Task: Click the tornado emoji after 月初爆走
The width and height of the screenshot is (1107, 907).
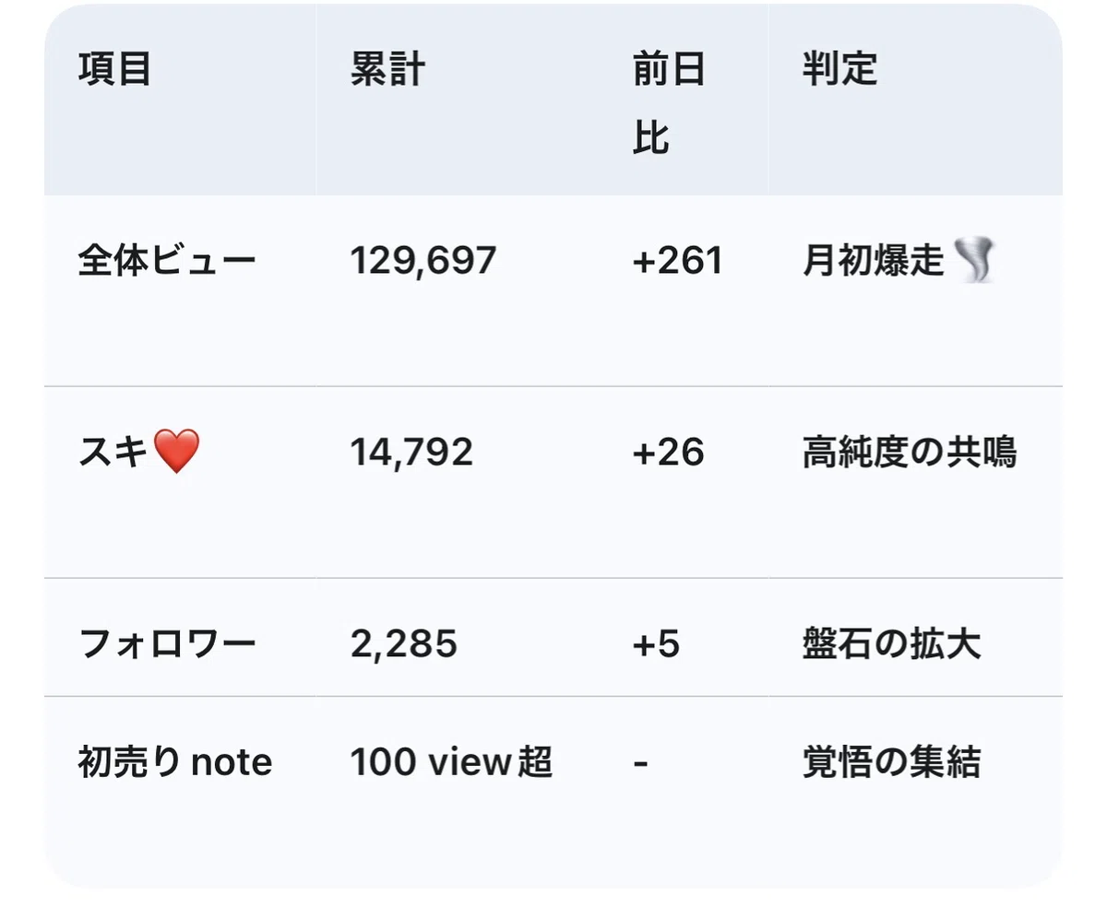Action: coord(973,261)
